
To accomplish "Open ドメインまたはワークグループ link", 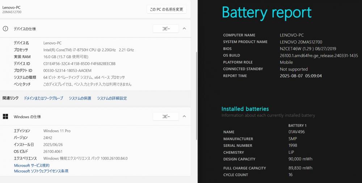I will [43, 98].
